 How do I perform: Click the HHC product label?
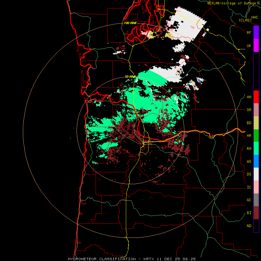[255, 17]
